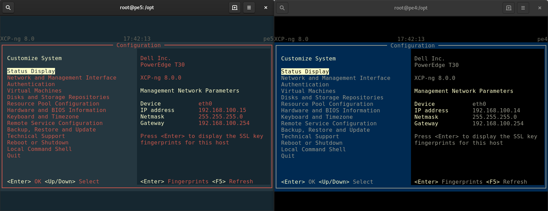
Task: Click the pe5 gateway value 192.168.100.254
Action: [224, 123]
